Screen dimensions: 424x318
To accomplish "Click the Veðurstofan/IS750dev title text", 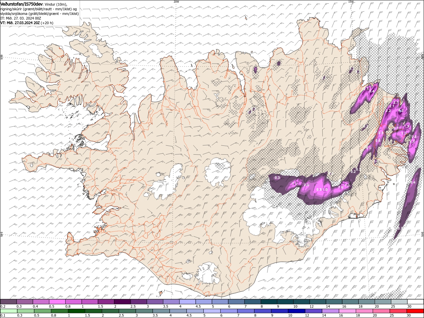I will click(22, 4).
